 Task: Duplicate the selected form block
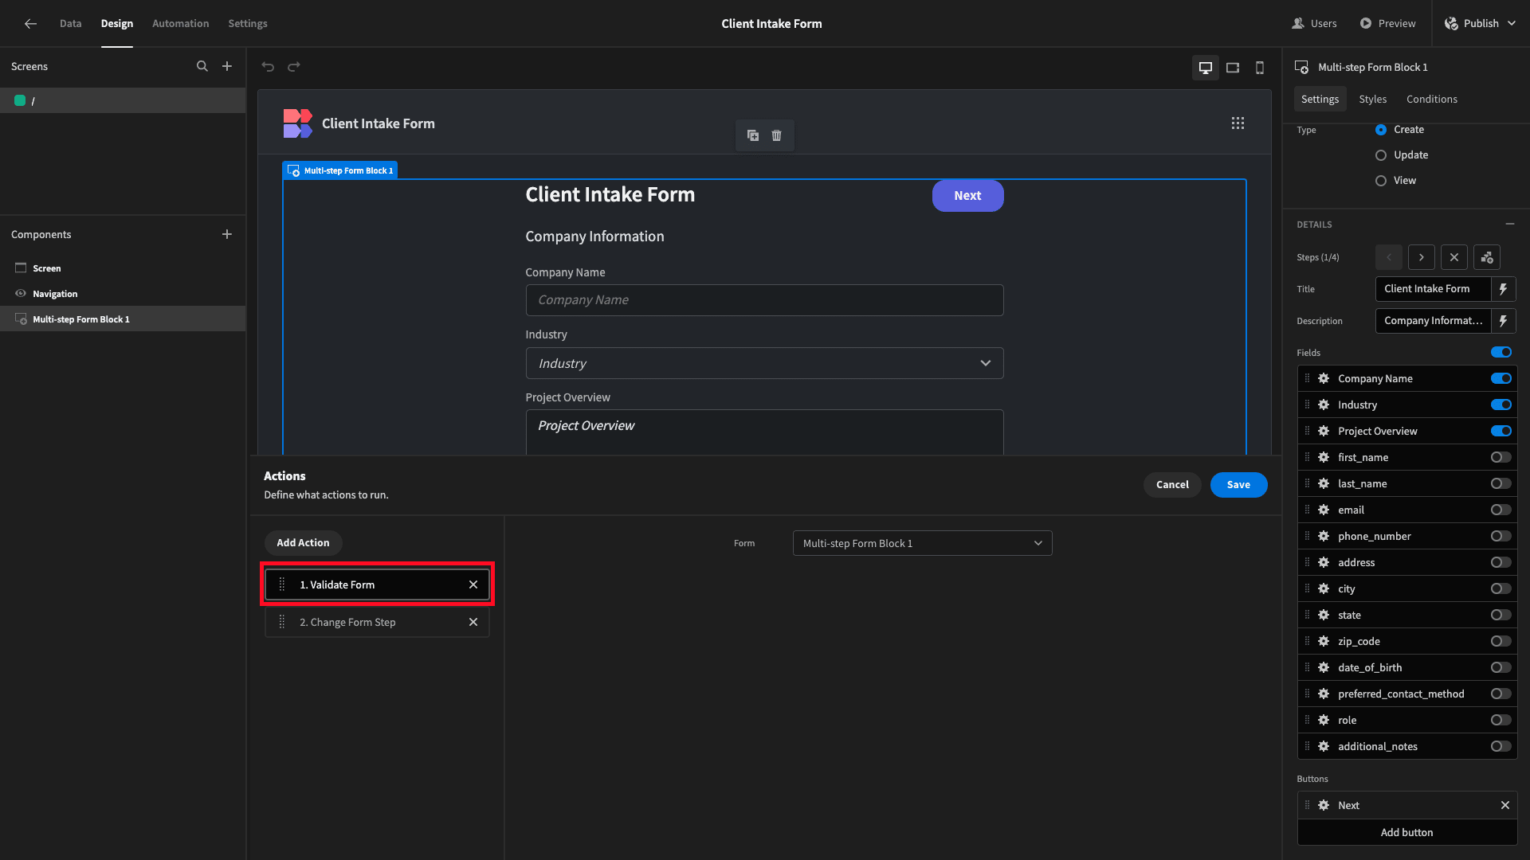click(x=753, y=135)
